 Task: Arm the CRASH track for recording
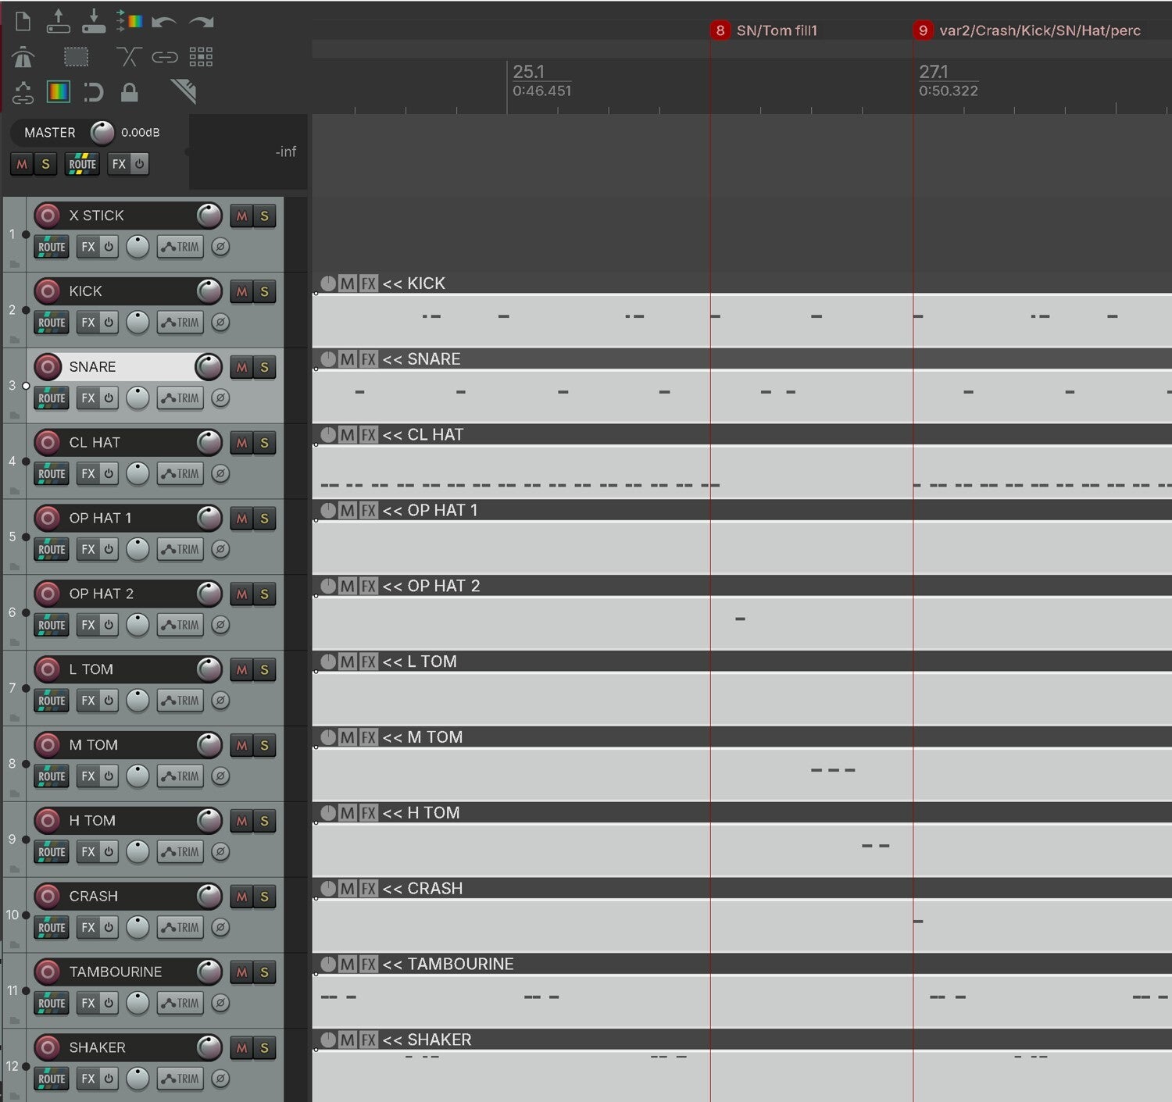48,896
